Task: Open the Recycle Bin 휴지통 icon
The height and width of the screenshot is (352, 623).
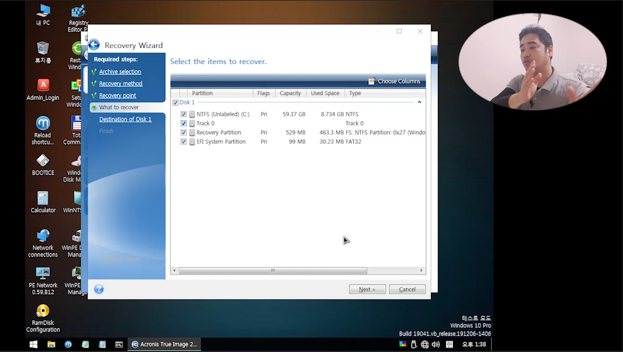Action: 43,53
